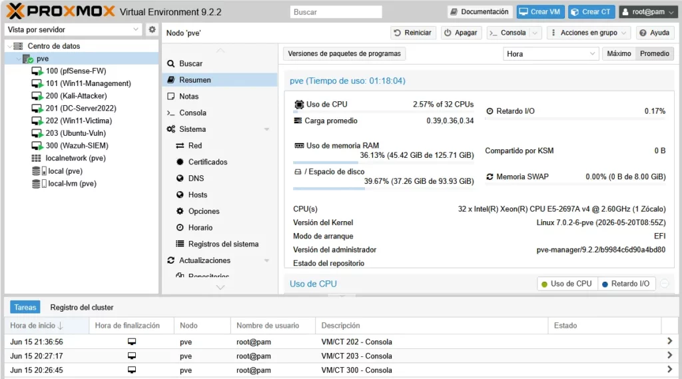Open Buscar in the node menu
Screen dimensions: 682x379
click(x=219, y=63)
